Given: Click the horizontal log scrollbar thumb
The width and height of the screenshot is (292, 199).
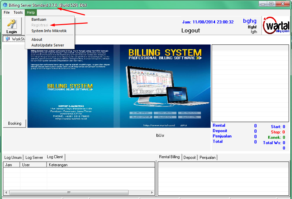Looking at the screenshot, I should click(69, 193).
